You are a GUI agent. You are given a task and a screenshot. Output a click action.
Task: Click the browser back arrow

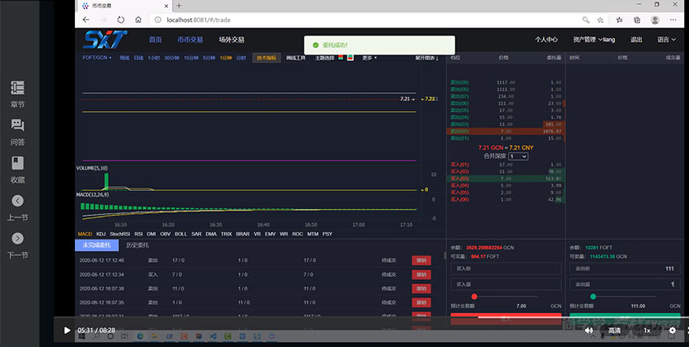pos(86,20)
